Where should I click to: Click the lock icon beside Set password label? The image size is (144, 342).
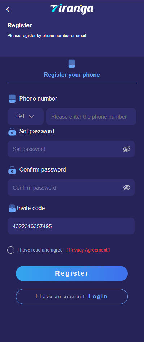point(12,132)
